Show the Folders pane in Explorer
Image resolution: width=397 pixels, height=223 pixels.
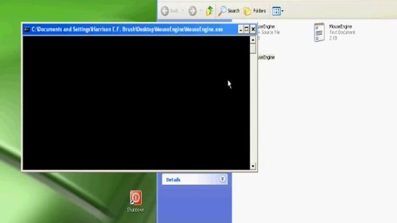coord(255,11)
